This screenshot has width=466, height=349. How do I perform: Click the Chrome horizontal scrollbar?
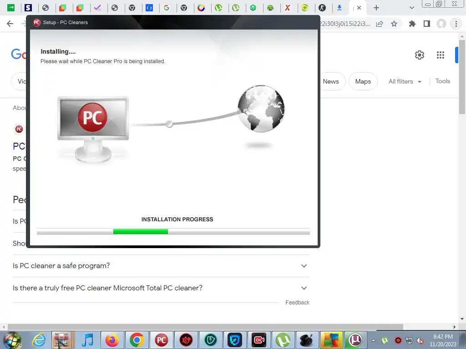pos(205,327)
